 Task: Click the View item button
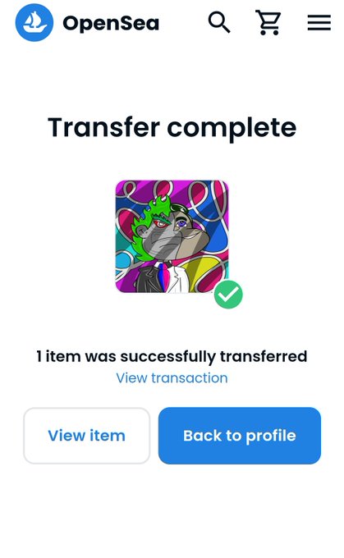(86, 436)
